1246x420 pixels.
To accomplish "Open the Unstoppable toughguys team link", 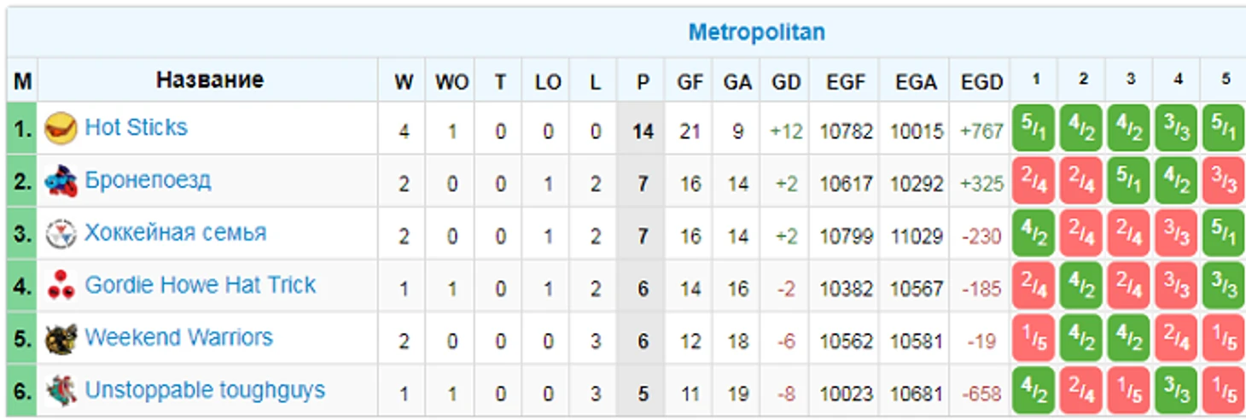I will tap(205, 390).
